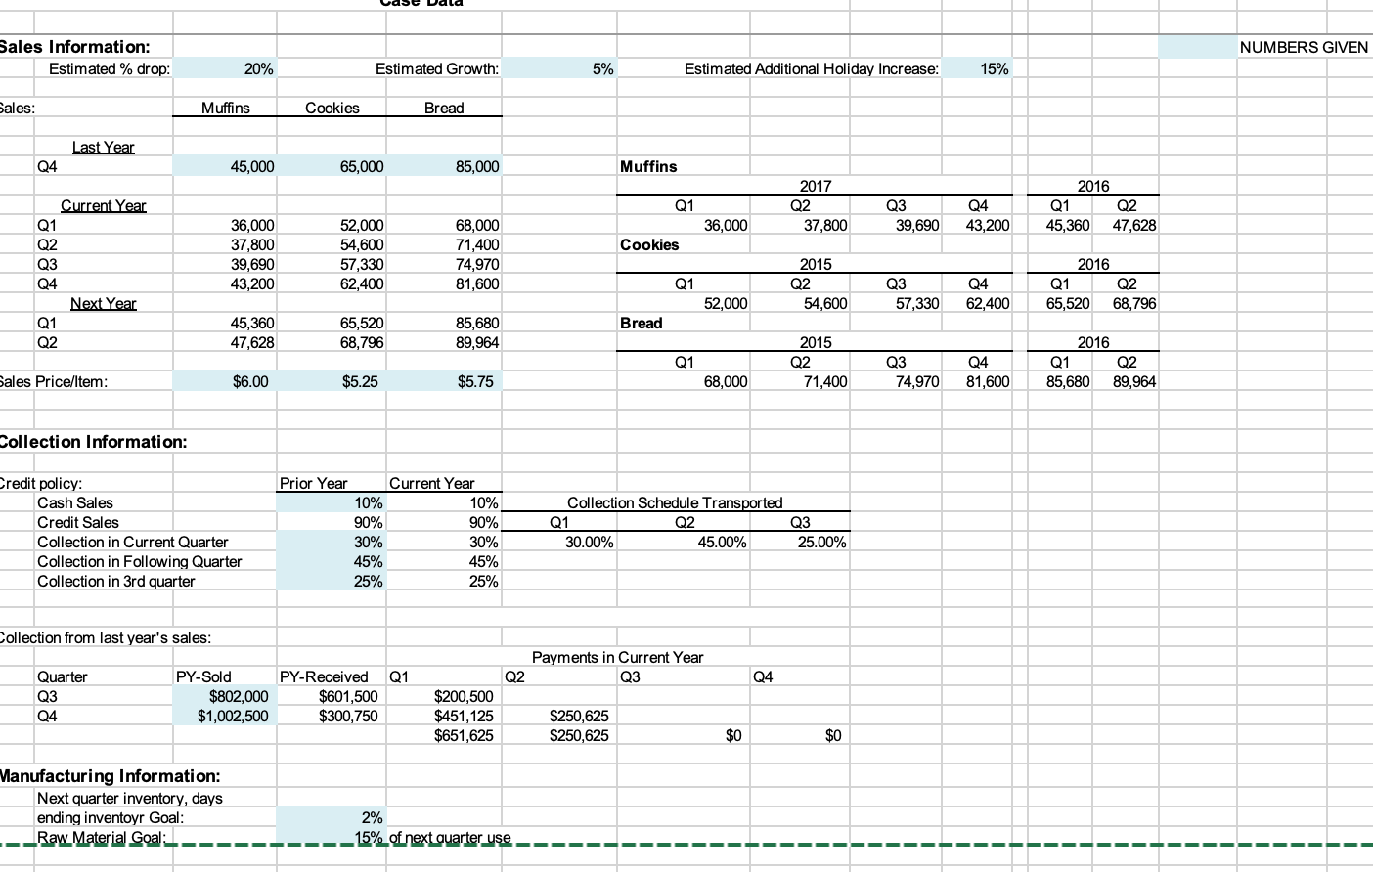Select the Collection Schedule Transported header
1373x872 pixels.
click(675, 502)
